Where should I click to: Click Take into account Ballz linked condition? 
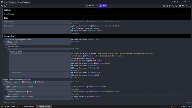point(24,82)
